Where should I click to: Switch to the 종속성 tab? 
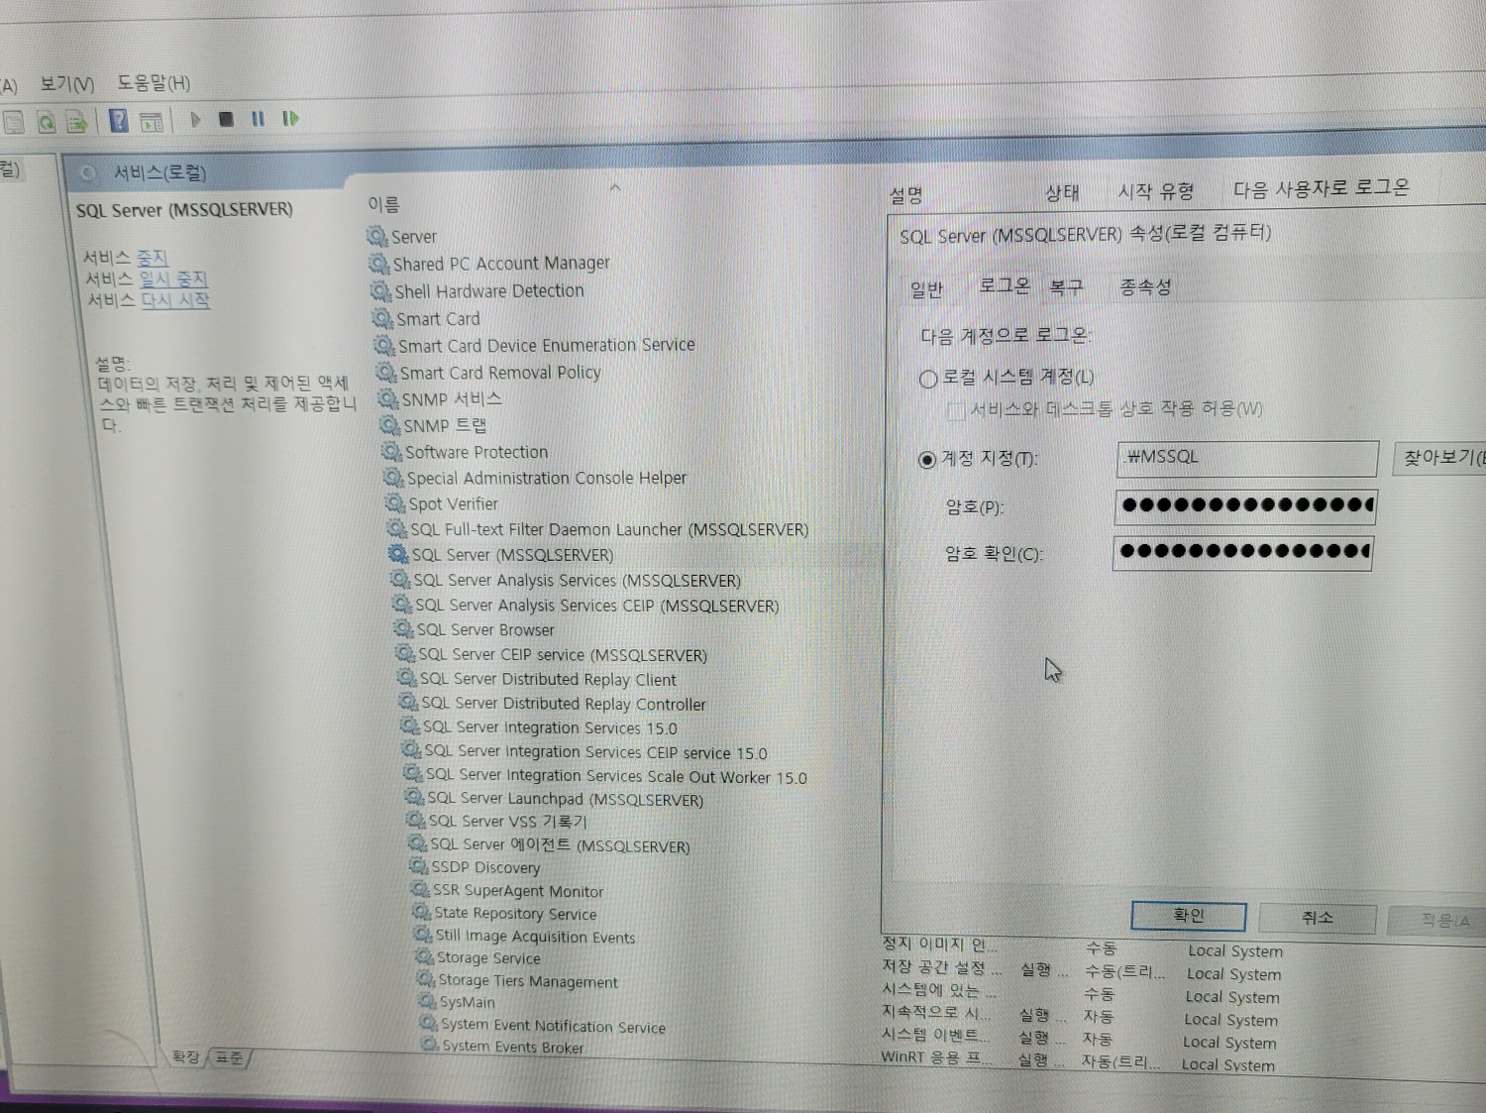(x=1145, y=287)
